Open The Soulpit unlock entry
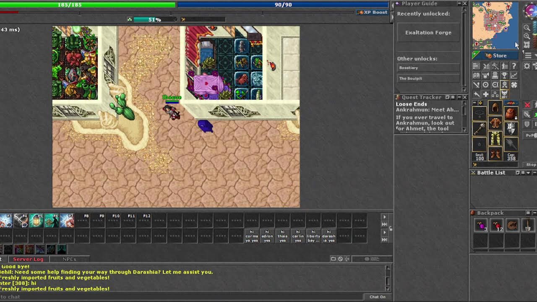The height and width of the screenshot is (302, 537). pos(428,78)
